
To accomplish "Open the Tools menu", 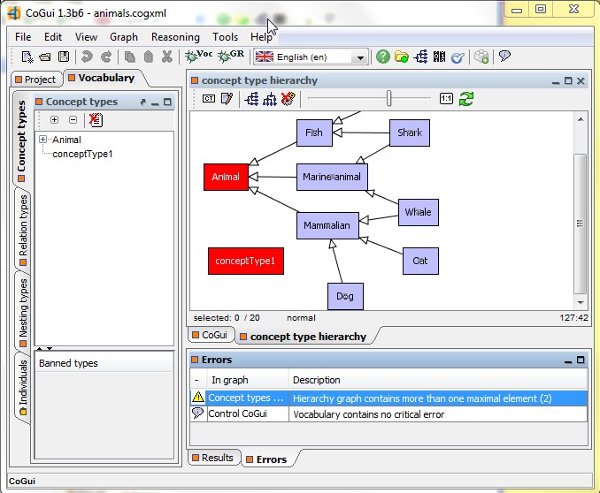I will pyautogui.click(x=226, y=37).
